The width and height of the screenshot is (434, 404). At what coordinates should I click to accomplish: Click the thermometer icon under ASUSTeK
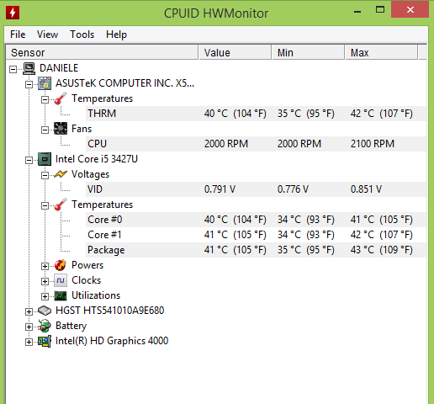click(61, 98)
